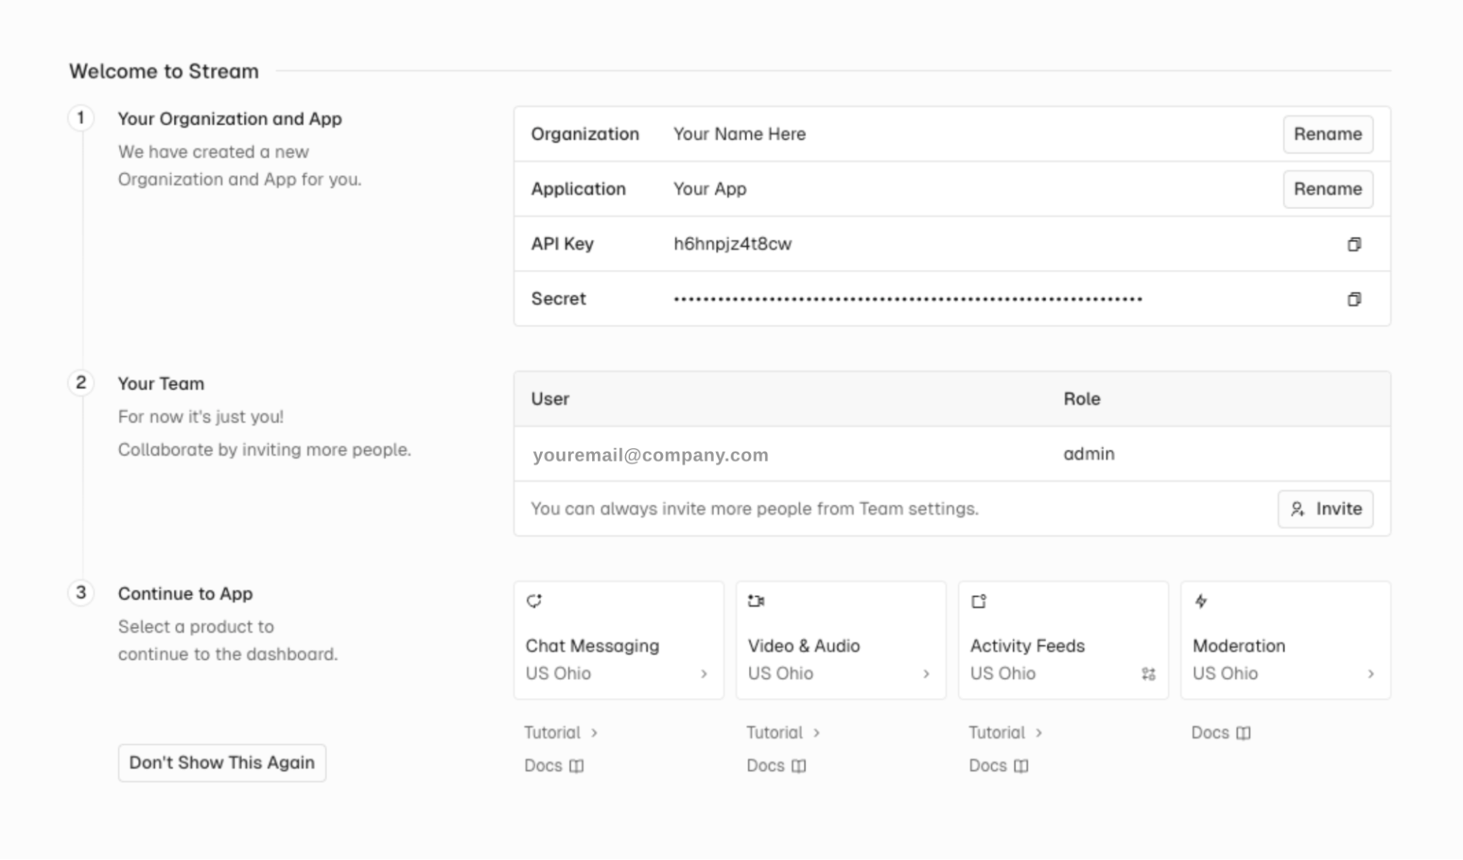Image resolution: width=1463 pixels, height=860 pixels.
Task: Click the Chat Messaging Tutorial chevron
Action: (594, 733)
